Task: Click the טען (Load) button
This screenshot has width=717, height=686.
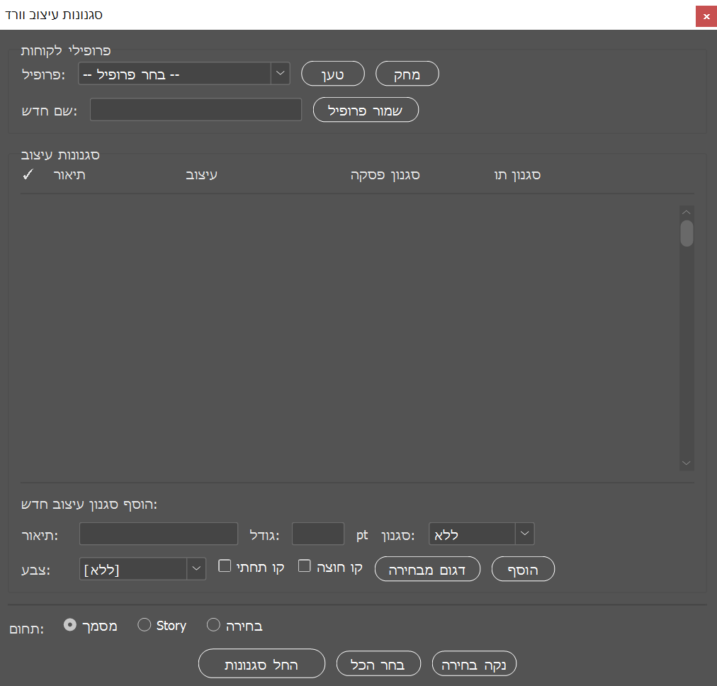Action: pyautogui.click(x=333, y=74)
